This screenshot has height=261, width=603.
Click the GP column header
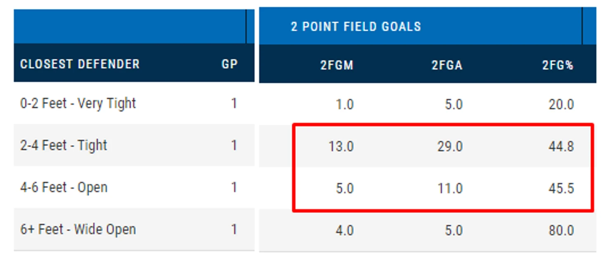pyautogui.click(x=229, y=64)
